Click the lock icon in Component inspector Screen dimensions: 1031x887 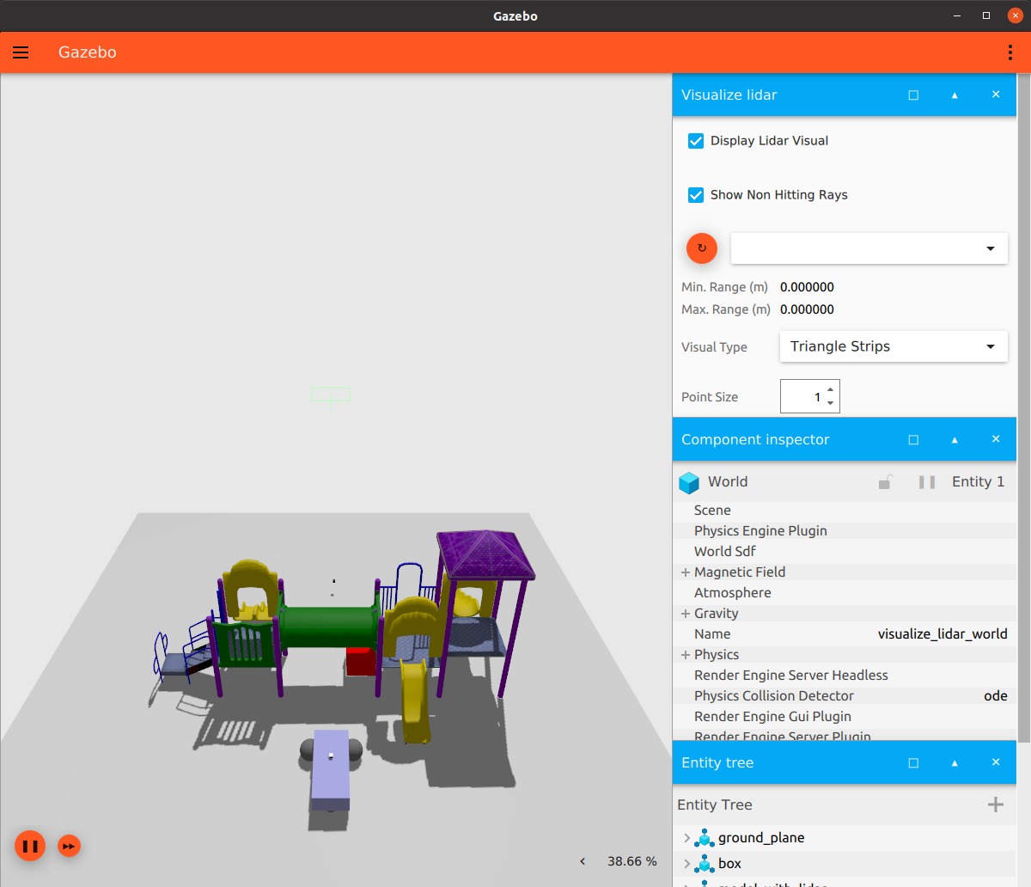point(885,482)
